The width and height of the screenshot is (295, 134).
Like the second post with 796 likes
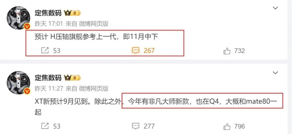point(227,126)
